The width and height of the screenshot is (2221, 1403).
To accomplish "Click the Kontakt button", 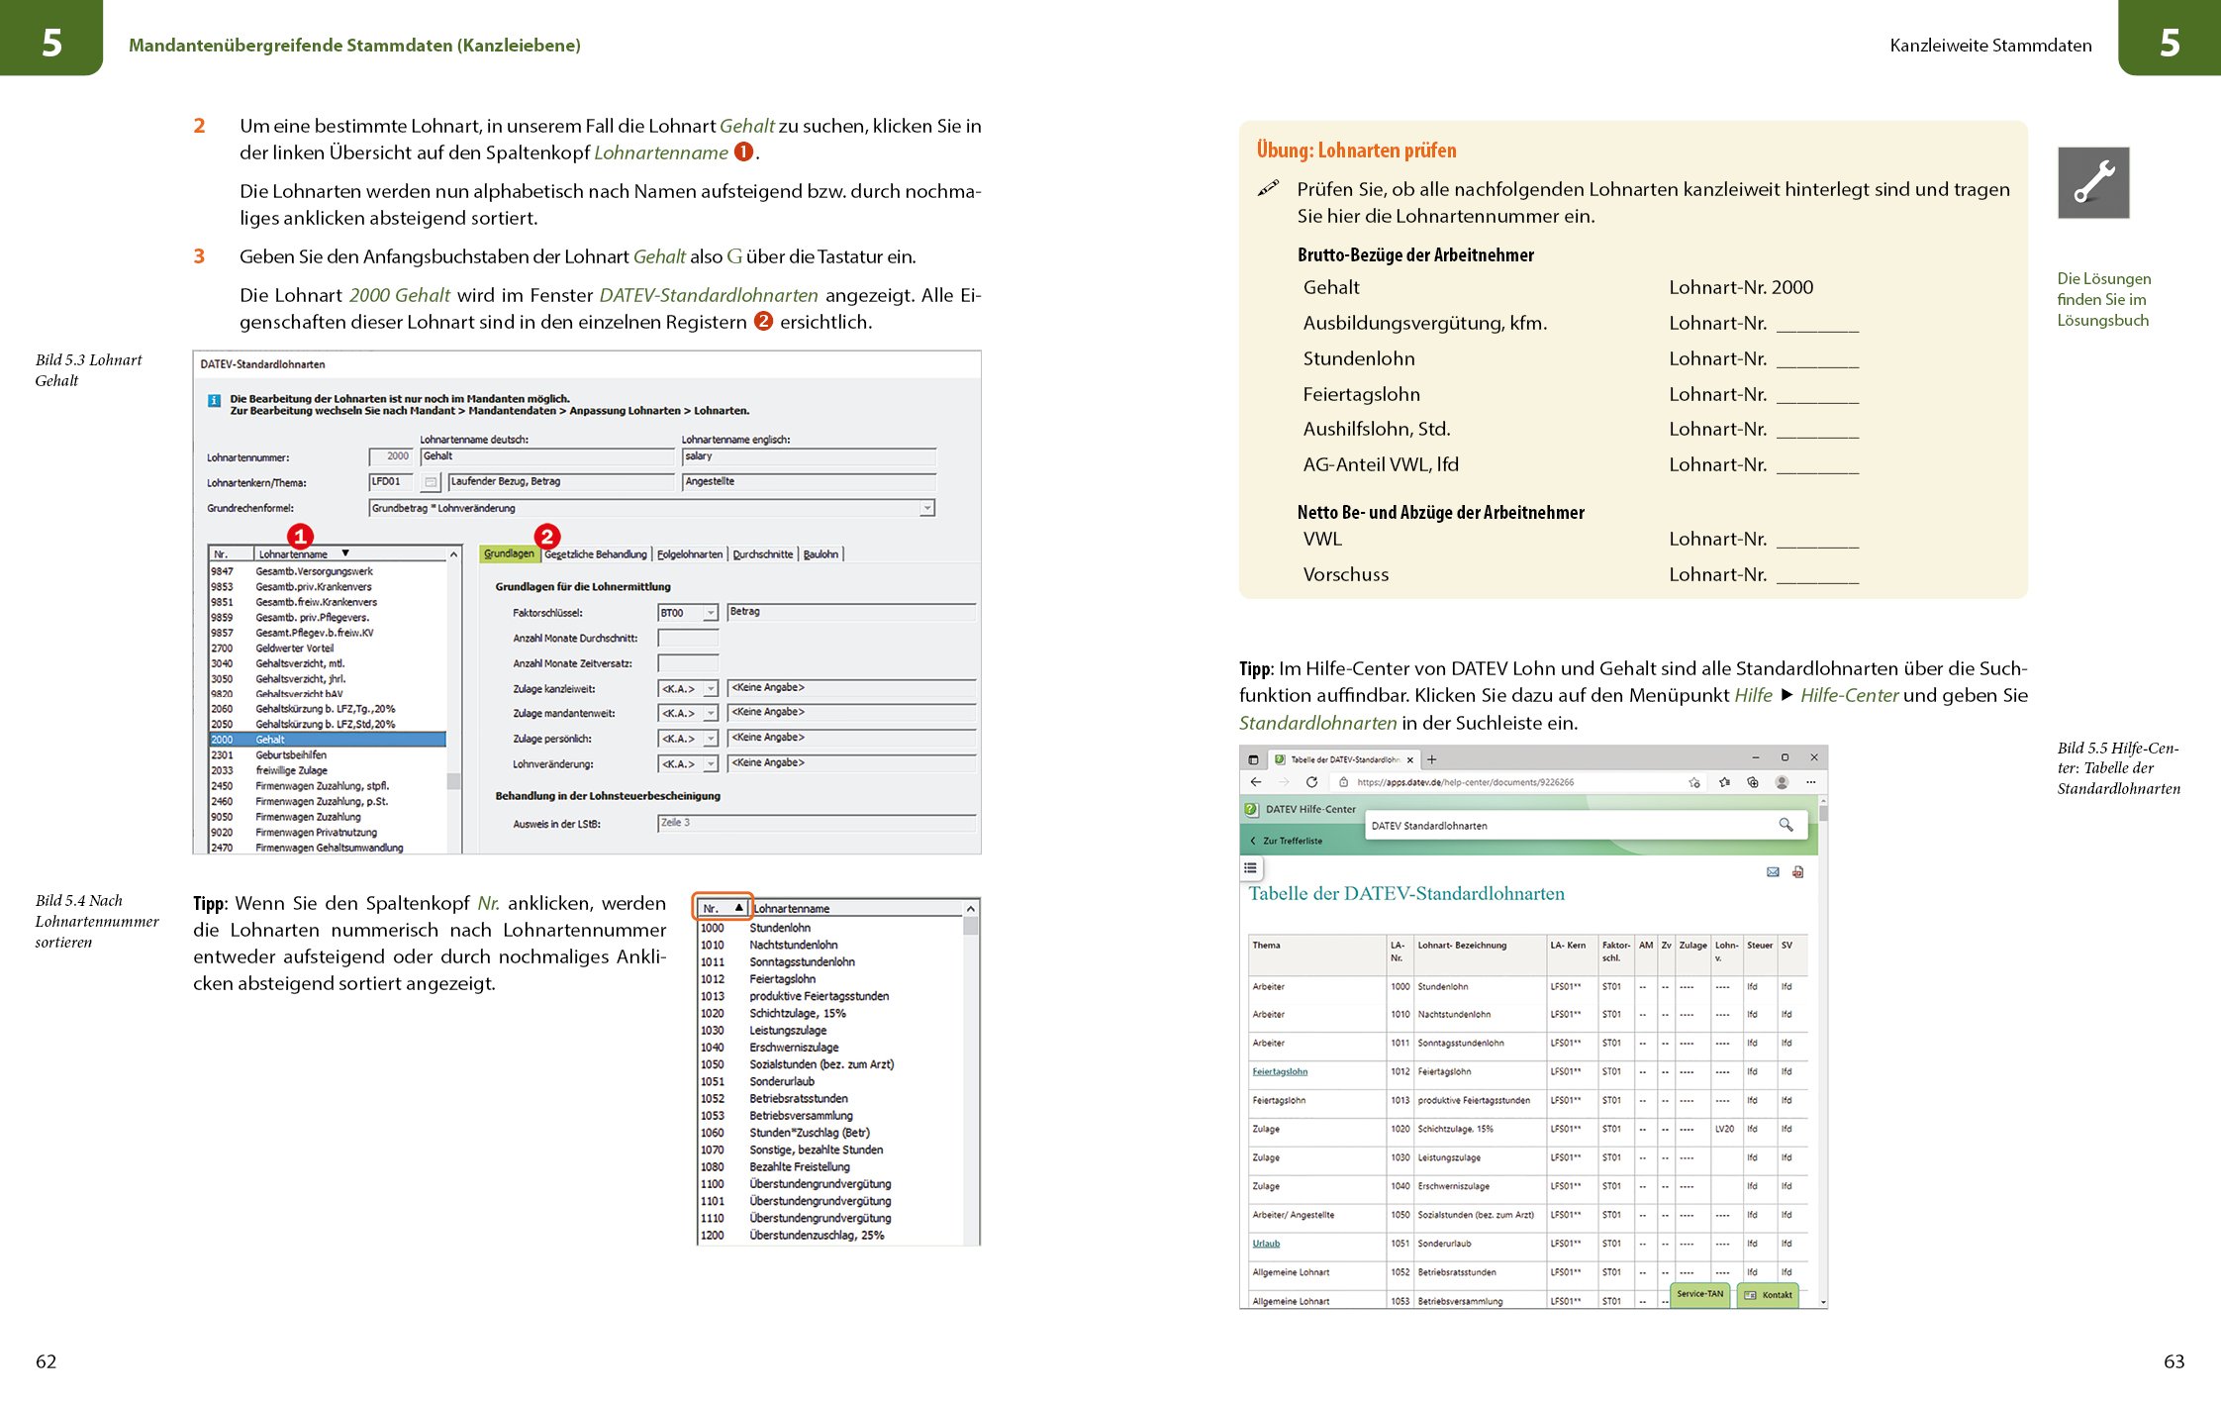I will click(x=1769, y=1295).
